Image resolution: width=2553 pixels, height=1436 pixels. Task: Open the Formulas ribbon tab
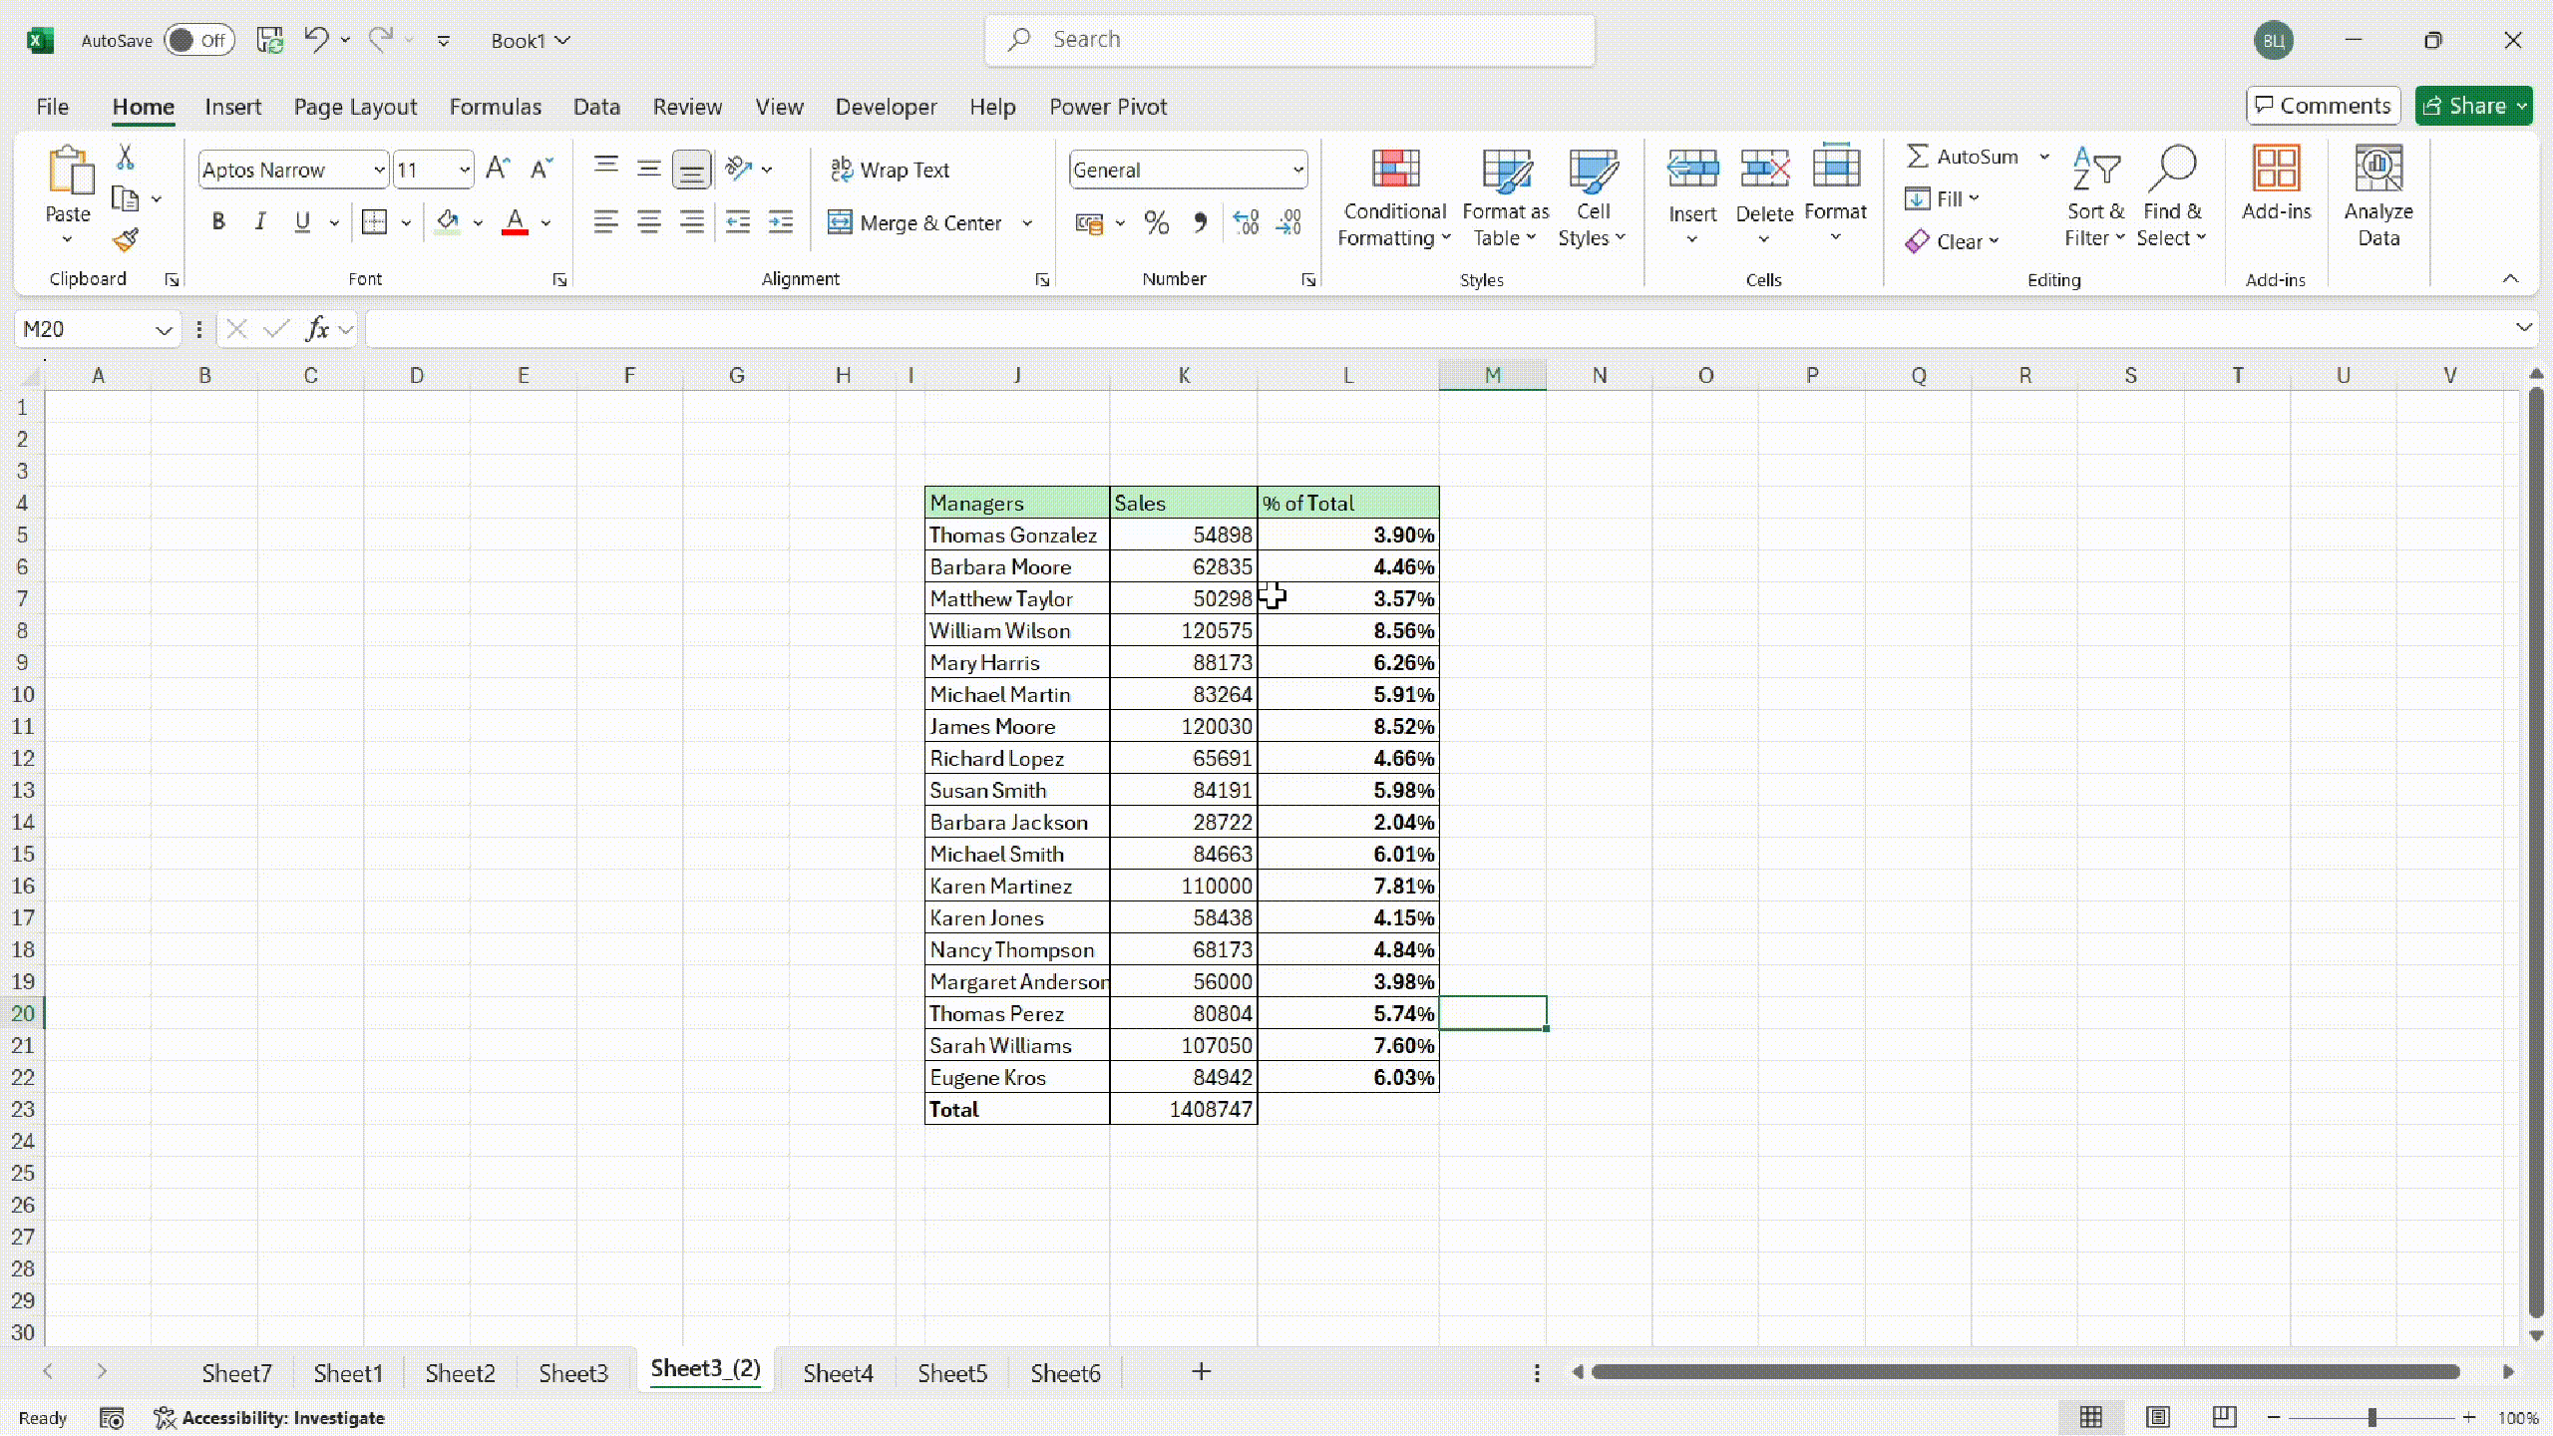[495, 107]
